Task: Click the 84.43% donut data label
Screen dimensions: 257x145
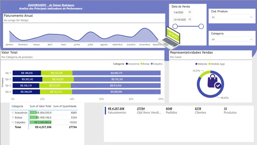Action: [224, 97]
